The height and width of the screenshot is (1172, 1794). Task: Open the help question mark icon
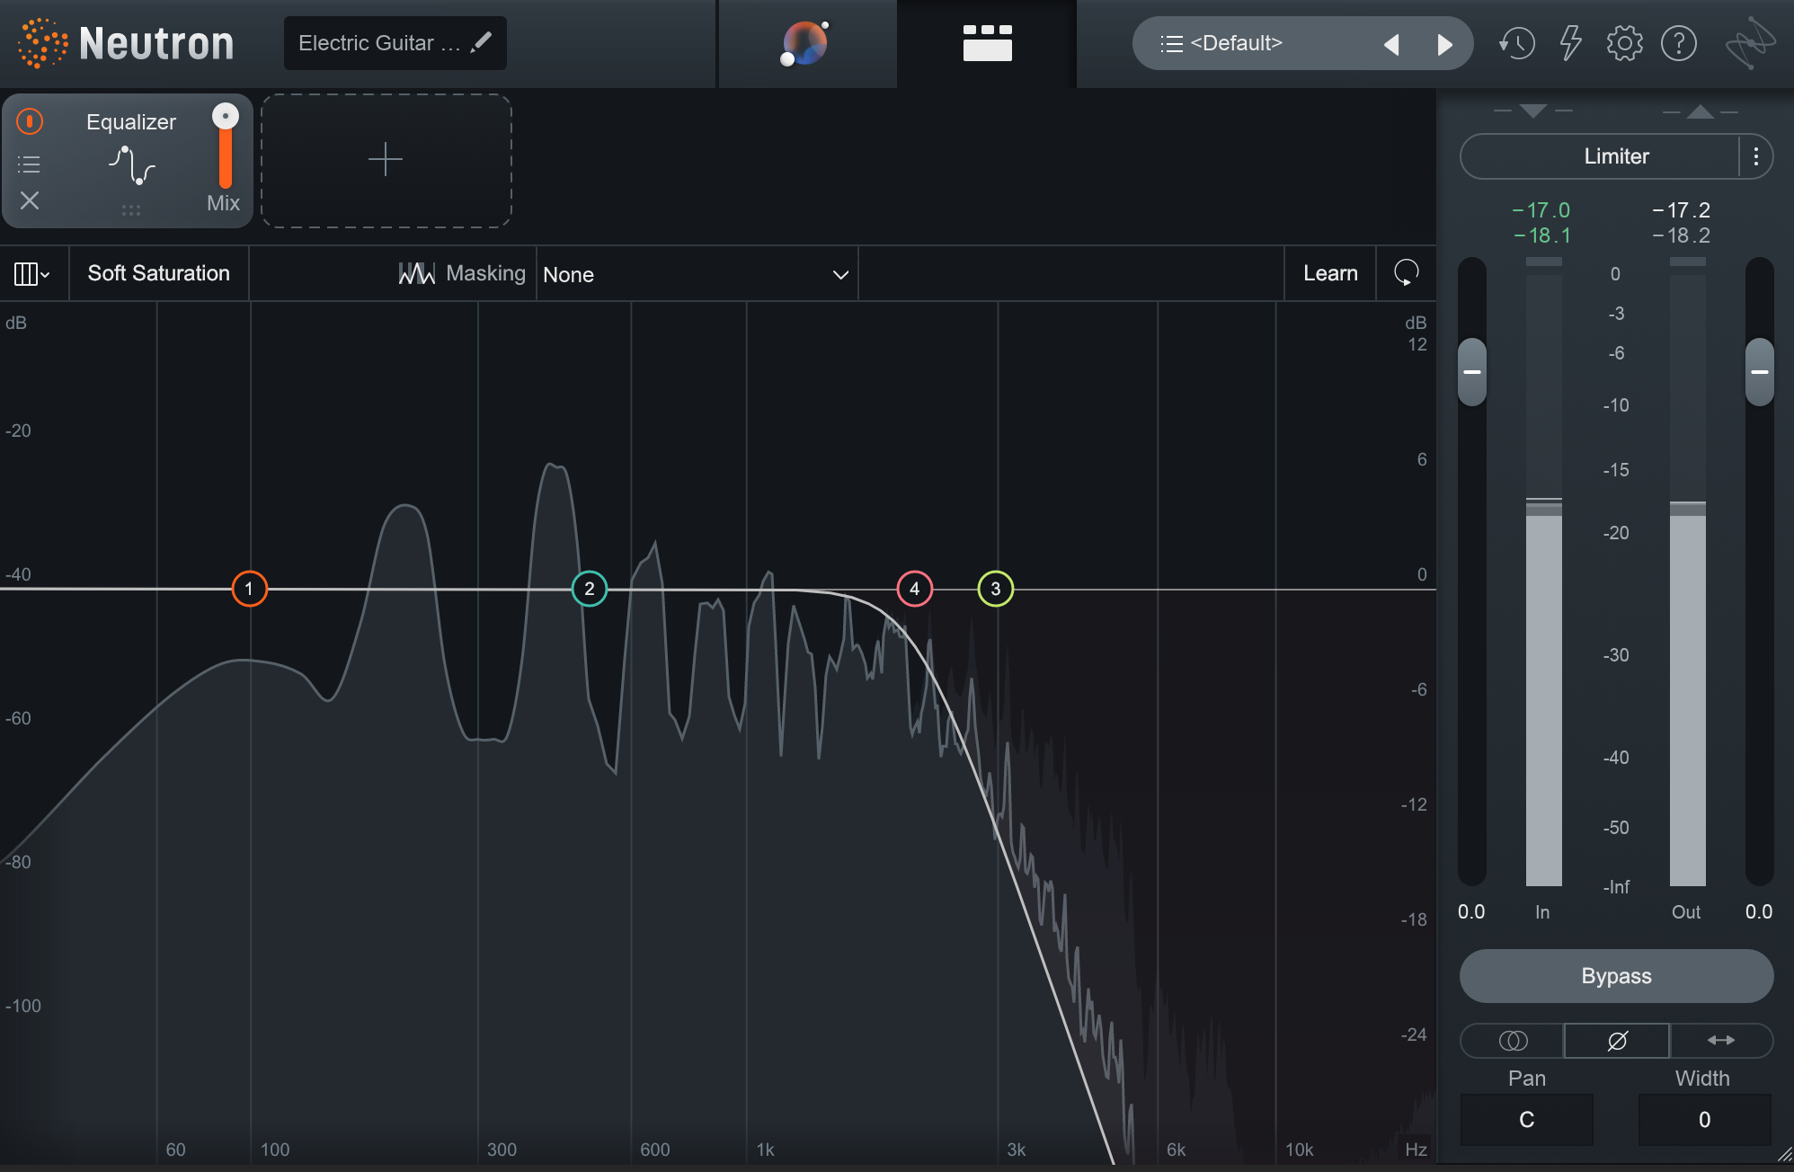1678,43
